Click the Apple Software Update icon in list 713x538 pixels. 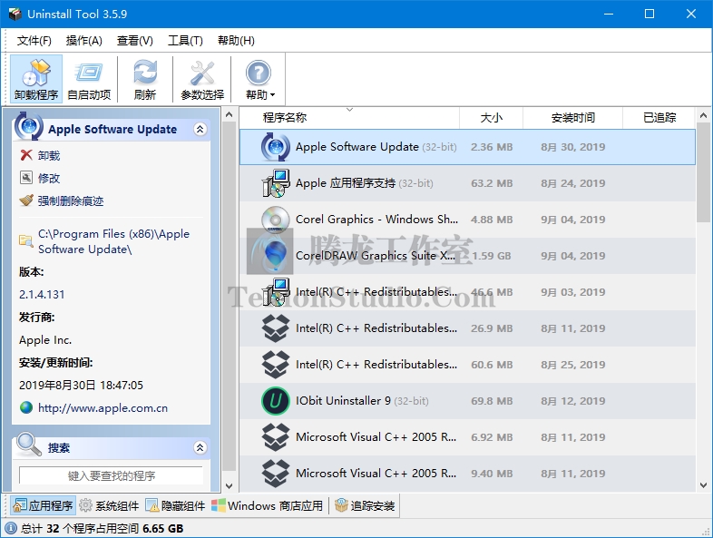point(275,147)
